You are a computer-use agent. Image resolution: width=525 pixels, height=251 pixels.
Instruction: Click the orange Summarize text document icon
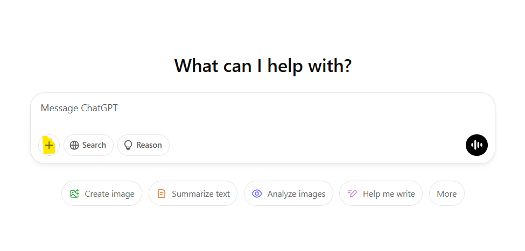pyautogui.click(x=162, y=193)
